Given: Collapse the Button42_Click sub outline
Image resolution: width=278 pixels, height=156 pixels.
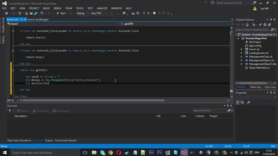Looking at the screenshot, I should tap(13, 31).
